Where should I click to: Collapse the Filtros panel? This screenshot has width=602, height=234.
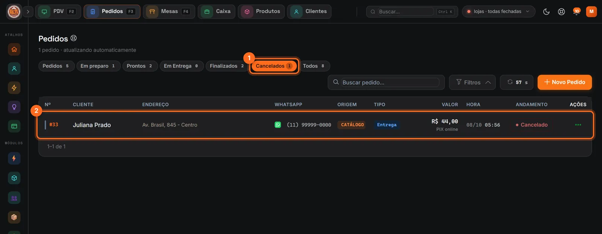(472, 82)
